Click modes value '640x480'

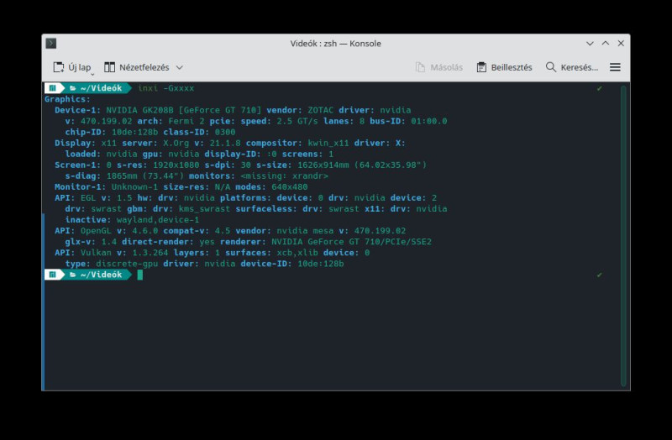[289, 186]
